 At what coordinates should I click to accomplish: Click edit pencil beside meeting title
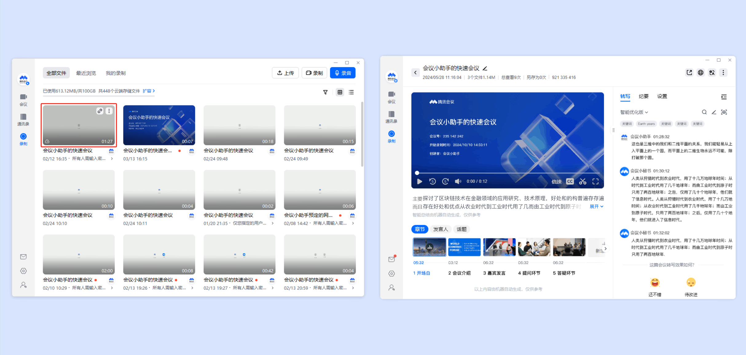[485, 68]
